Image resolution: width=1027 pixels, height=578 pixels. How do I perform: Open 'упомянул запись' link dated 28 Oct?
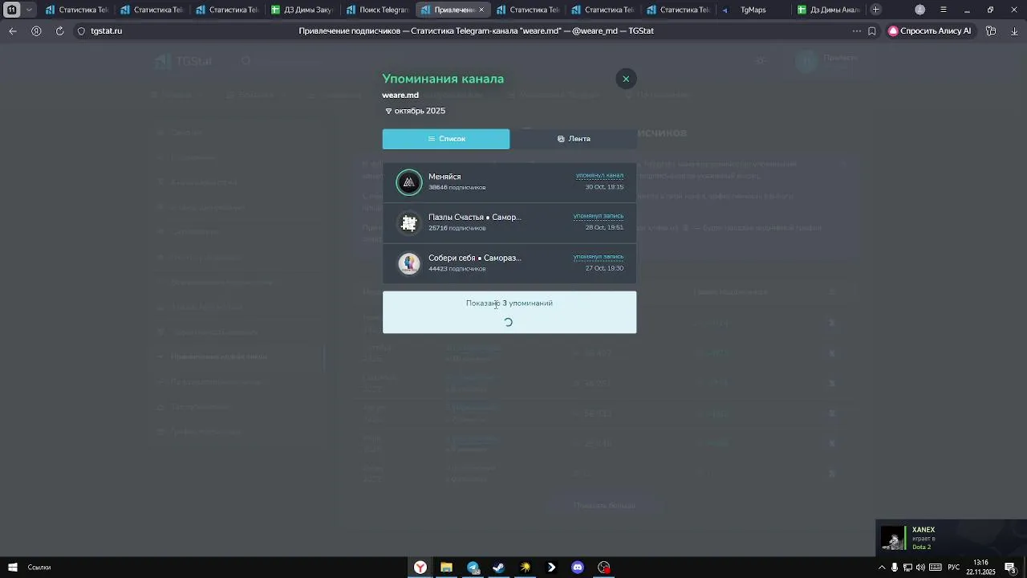coord(598,216)
